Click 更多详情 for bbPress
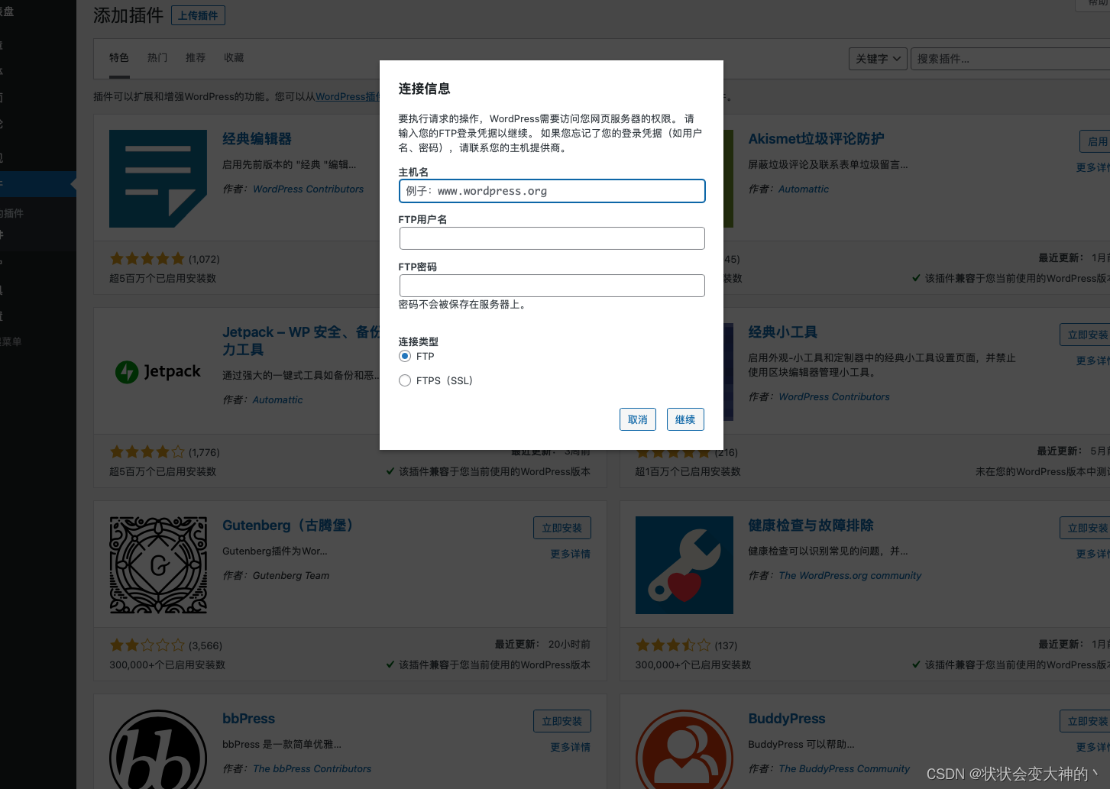Viewport: 1110px width, 789px height. (571, 747)
